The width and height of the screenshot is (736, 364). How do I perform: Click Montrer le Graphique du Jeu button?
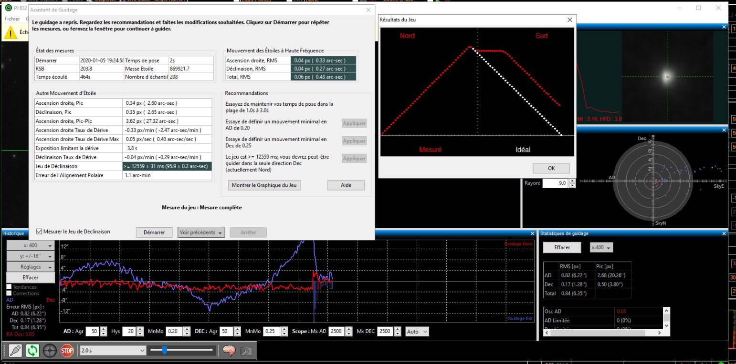[265, 185]
